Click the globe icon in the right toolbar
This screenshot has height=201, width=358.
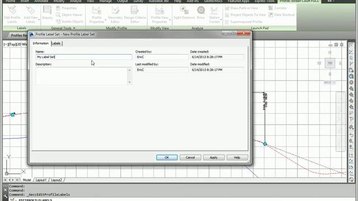tap(351, 76)
